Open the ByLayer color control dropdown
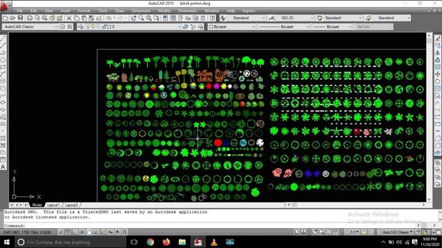The width and height of the screenshot is (442, 248). [x=232, y=27]
